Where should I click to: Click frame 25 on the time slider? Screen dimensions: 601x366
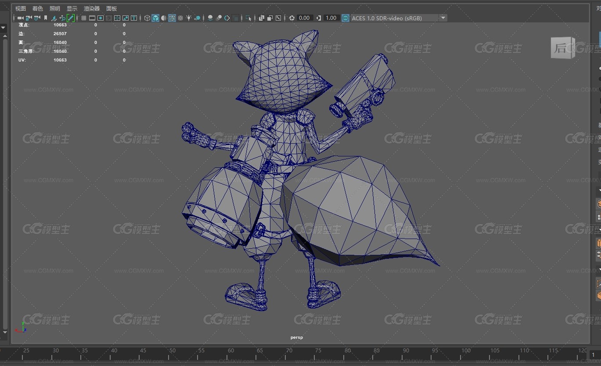(26, 351)
